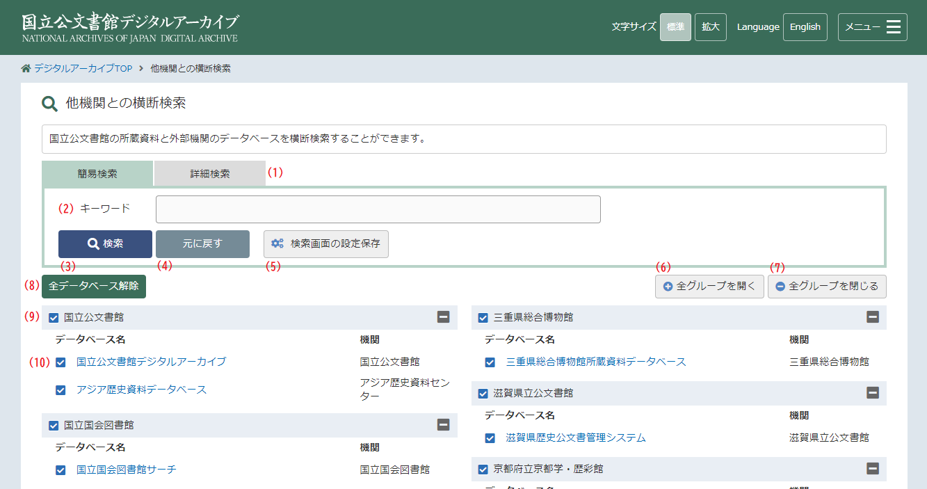Screen dimensions: 927x489
Task: Open アジア歴史資料データベース link
Action: 142,390
